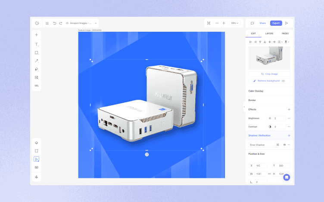Select the Image placeholder tool
This screenshot has height=202, width=324.
[36, 77]
